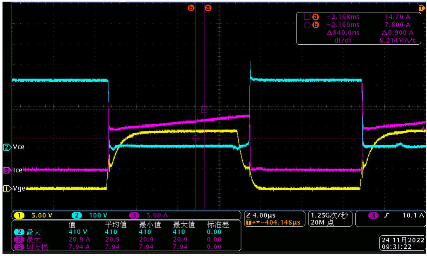This screenshot has width=427, height=256.
Task: Click the 最大值 column header
Action: pyautogui.click(x=184, y=225)
